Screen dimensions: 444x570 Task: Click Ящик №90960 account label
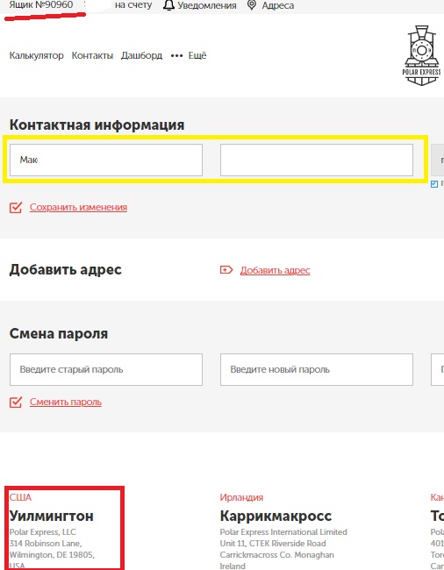tap(41, 4)
